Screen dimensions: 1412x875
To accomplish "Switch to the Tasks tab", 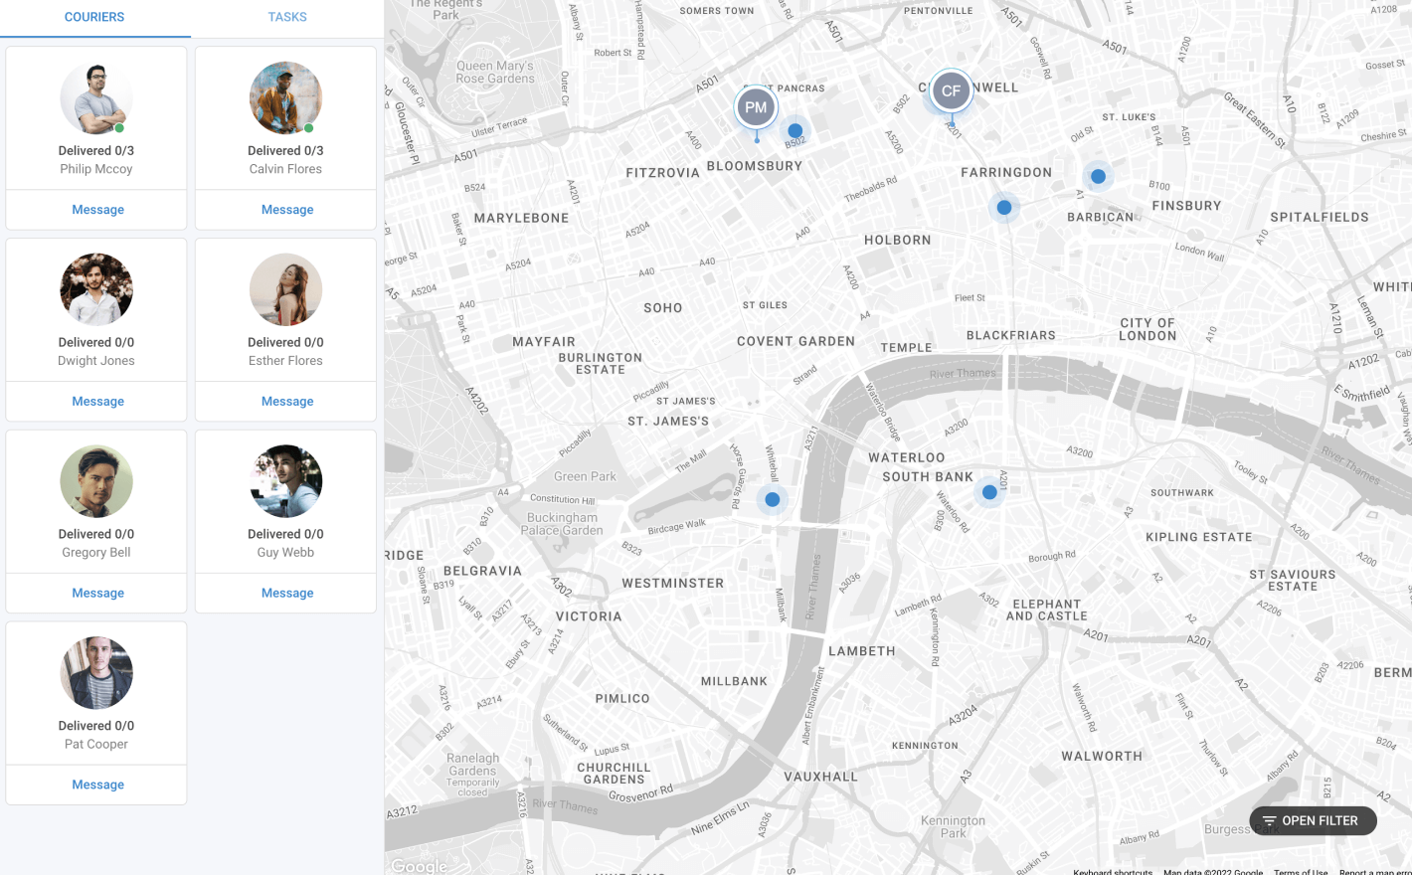I will [287, 17].
